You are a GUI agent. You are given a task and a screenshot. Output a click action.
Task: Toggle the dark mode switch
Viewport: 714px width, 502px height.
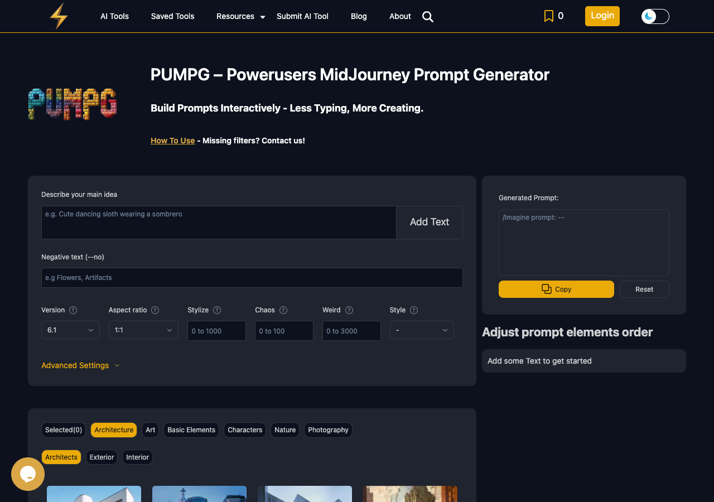[655, 16]
